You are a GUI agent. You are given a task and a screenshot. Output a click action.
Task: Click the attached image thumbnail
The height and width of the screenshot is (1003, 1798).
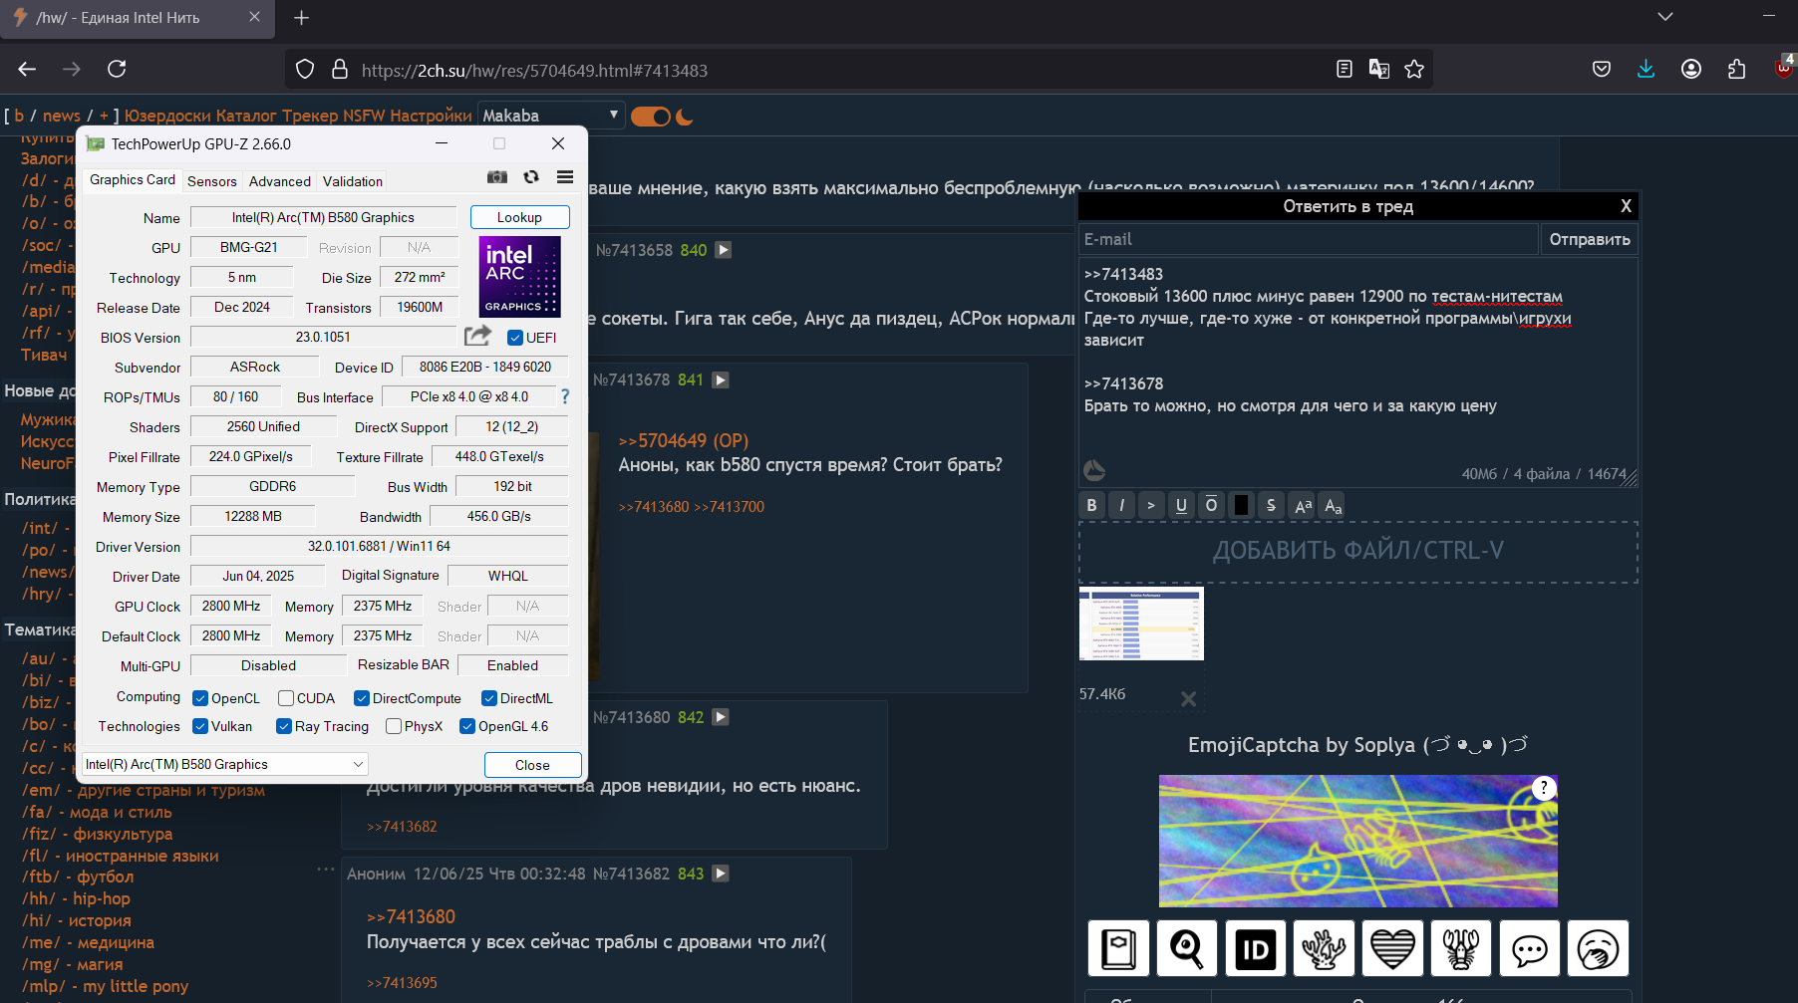coord(1141,624)
